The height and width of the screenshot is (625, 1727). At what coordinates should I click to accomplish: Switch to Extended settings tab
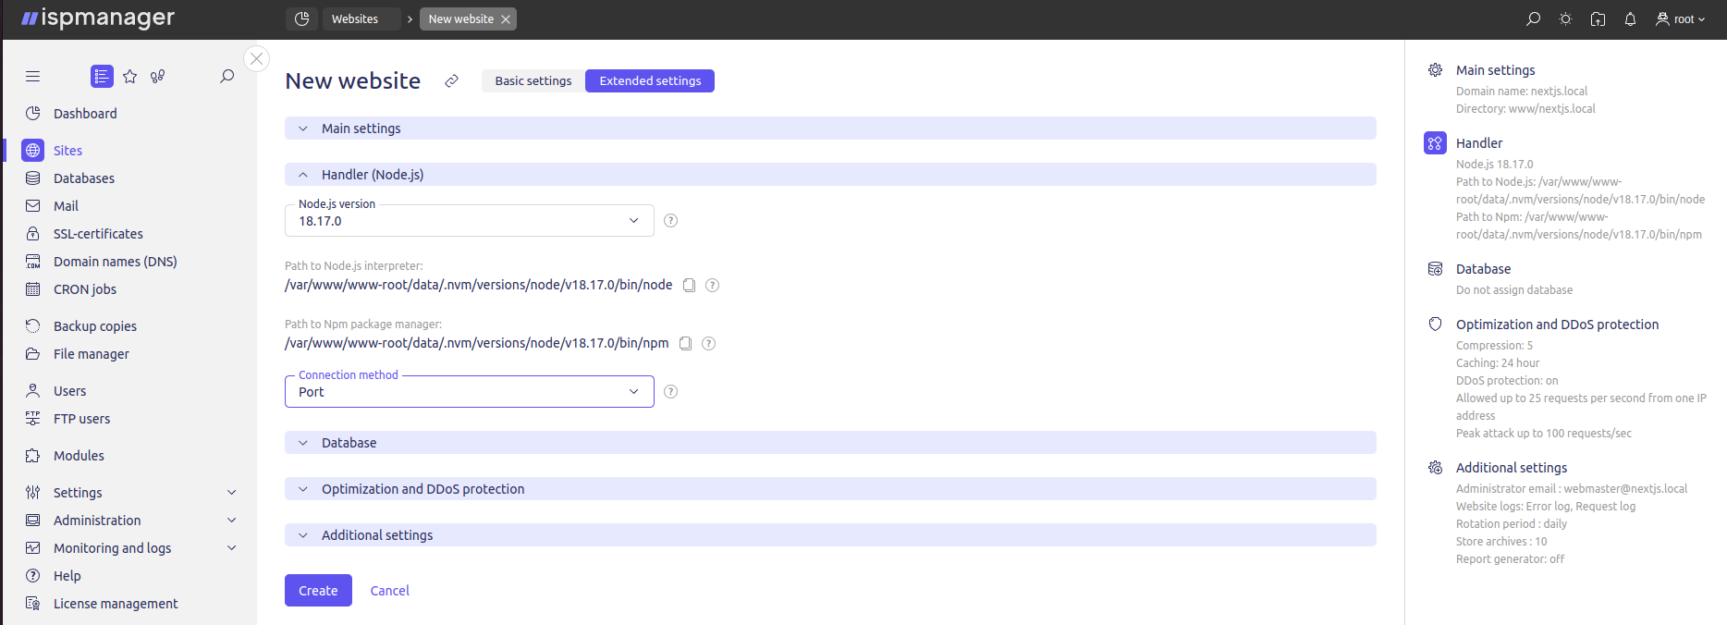650,81
